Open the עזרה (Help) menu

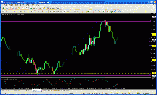point(37,5)
